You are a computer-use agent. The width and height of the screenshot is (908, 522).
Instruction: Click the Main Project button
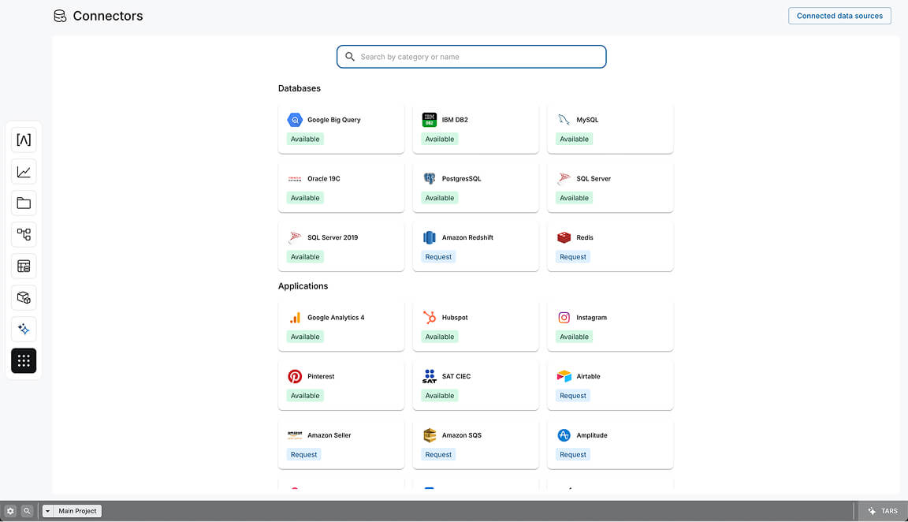(x=77, y=511)
